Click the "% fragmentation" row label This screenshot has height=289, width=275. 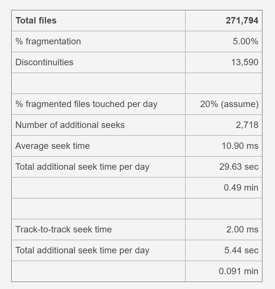48,41
